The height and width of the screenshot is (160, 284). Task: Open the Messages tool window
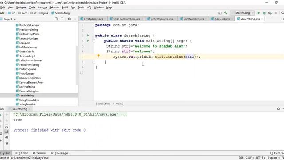click(x=60, y=153)
